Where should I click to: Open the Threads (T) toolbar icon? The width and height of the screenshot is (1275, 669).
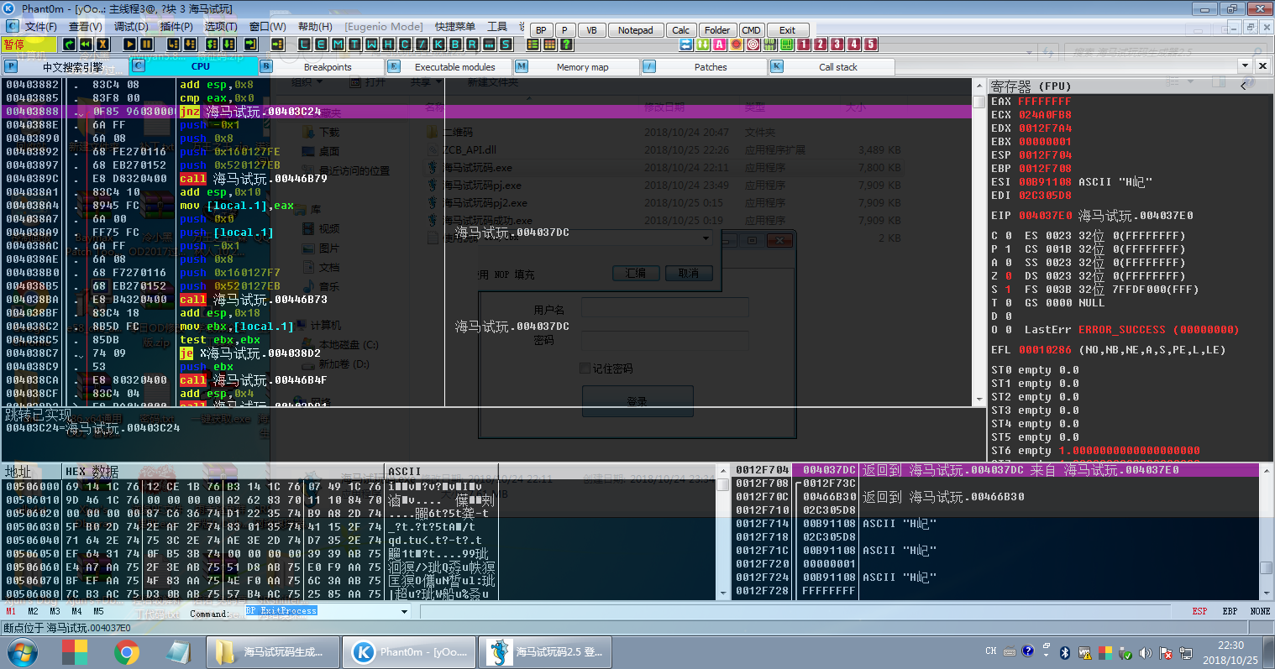354,44
